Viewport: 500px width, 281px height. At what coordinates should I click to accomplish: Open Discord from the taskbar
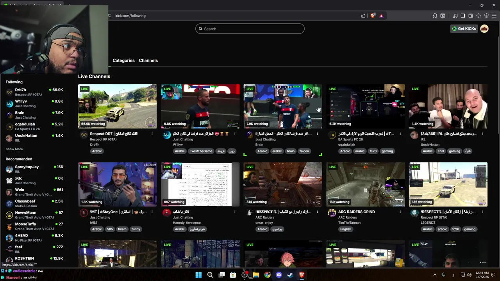coord(279,275)
